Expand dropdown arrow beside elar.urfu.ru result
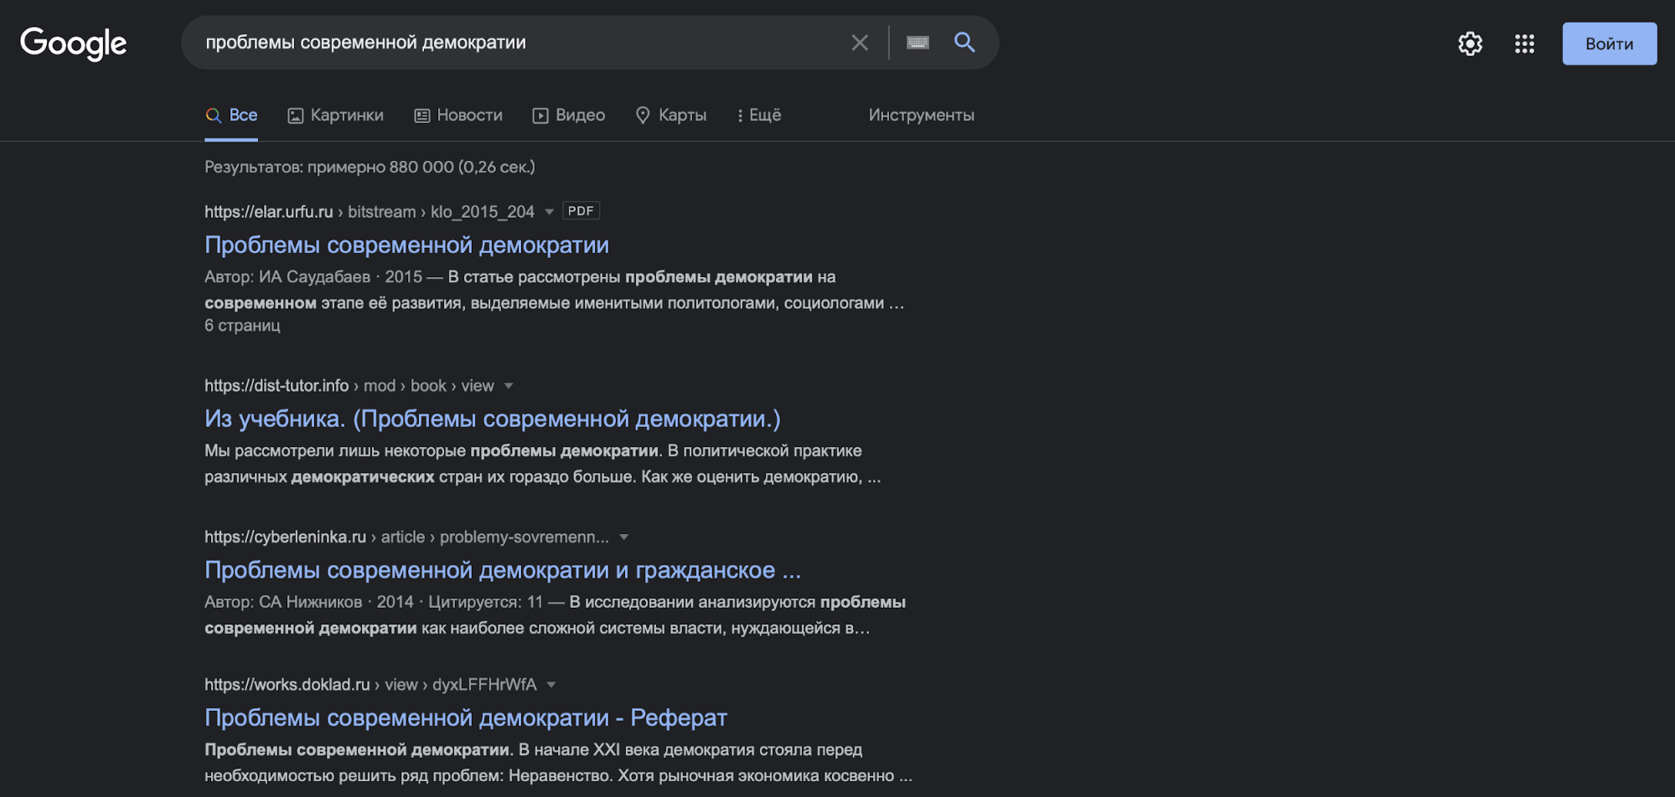 tap(550, 212)
